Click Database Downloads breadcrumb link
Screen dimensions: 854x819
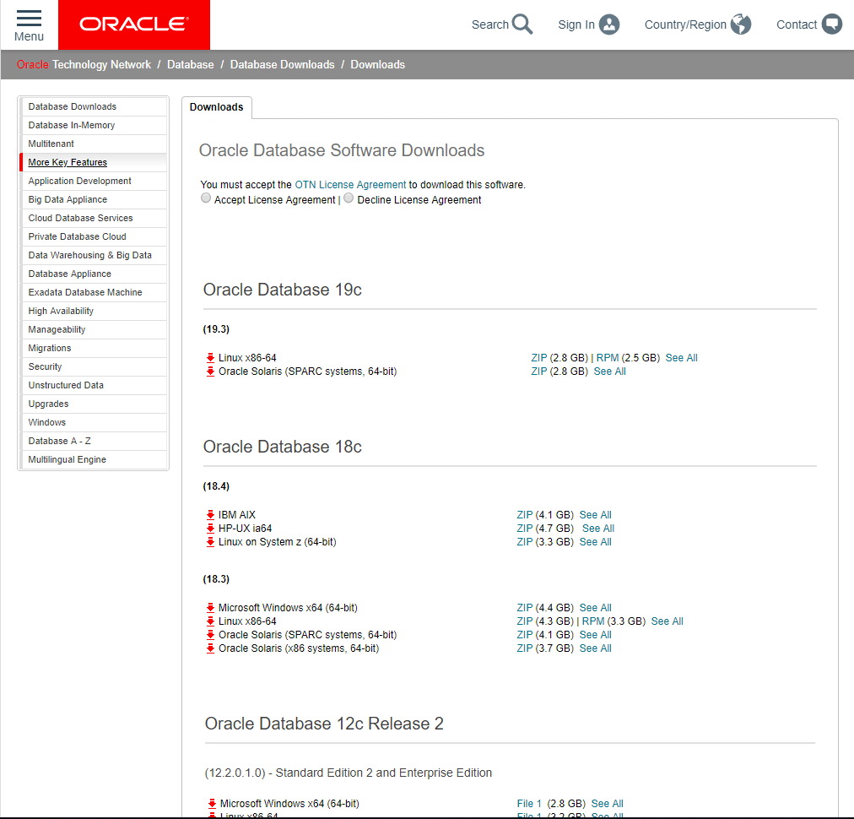pos(282,64)
